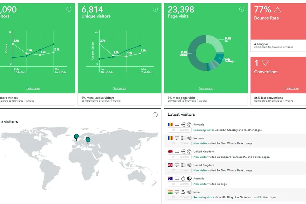
Task: Click the Chrome browser icon in India row
Action: (x=189, y=192)
